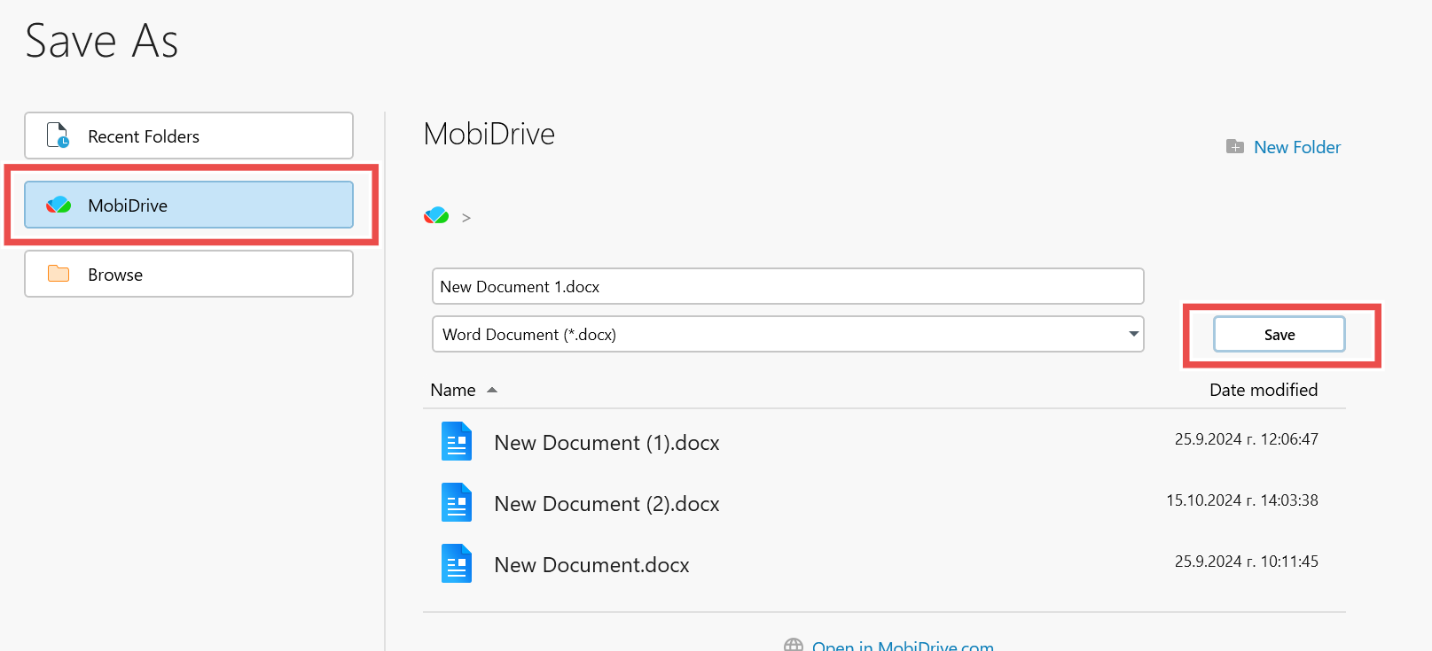Open in MobiDrive.com link

903,646
